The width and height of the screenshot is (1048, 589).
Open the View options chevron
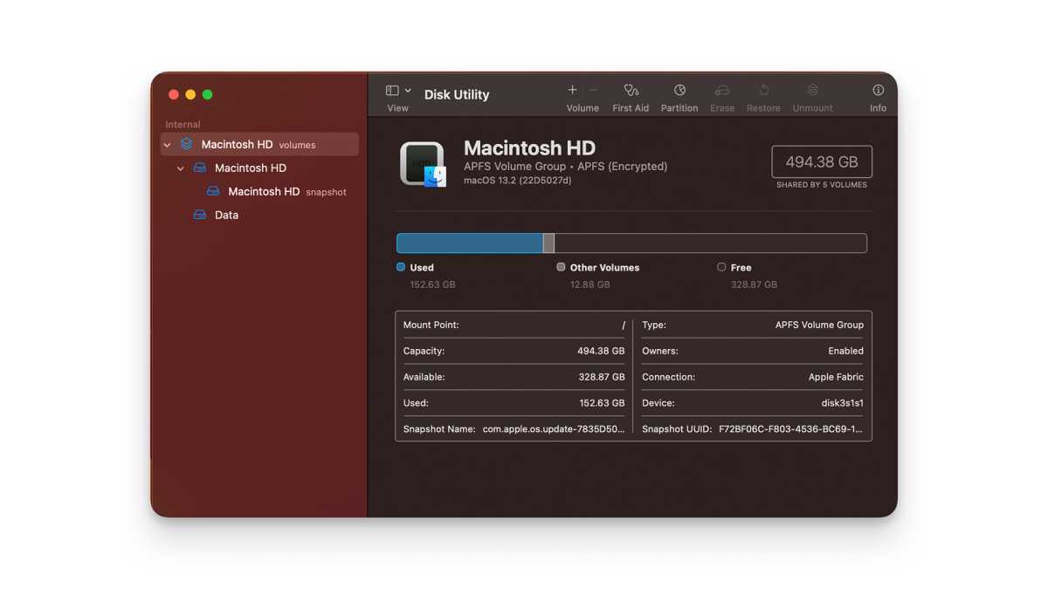(408, 91)
